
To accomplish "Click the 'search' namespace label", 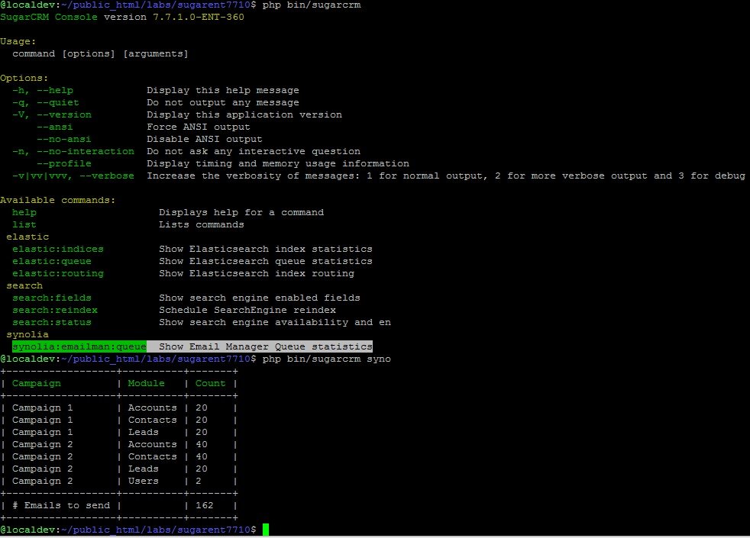I will (x=24, y=285).
